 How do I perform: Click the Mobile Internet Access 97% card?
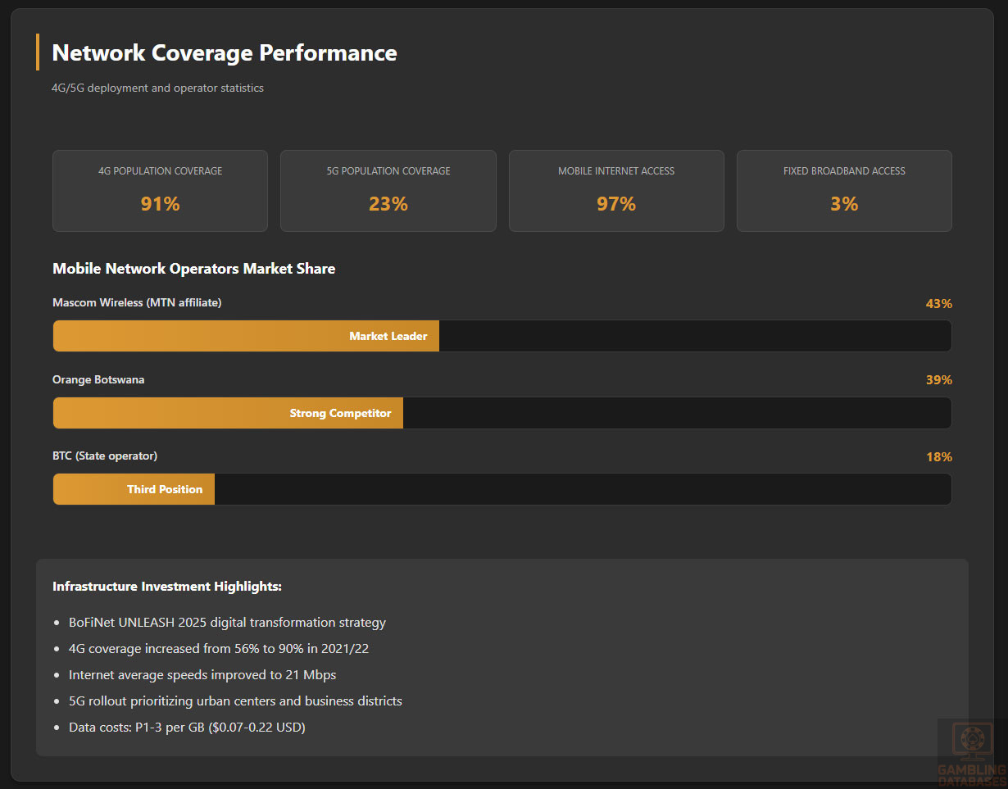coord(616,191)
